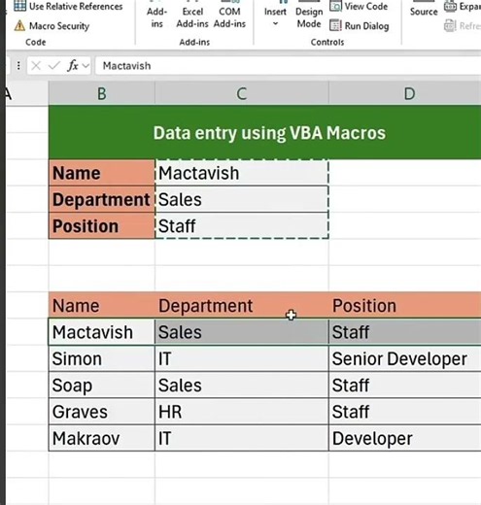This screenshot has width=481, height=505.
Task: Select table cell Graves
Action: (102, 412)
